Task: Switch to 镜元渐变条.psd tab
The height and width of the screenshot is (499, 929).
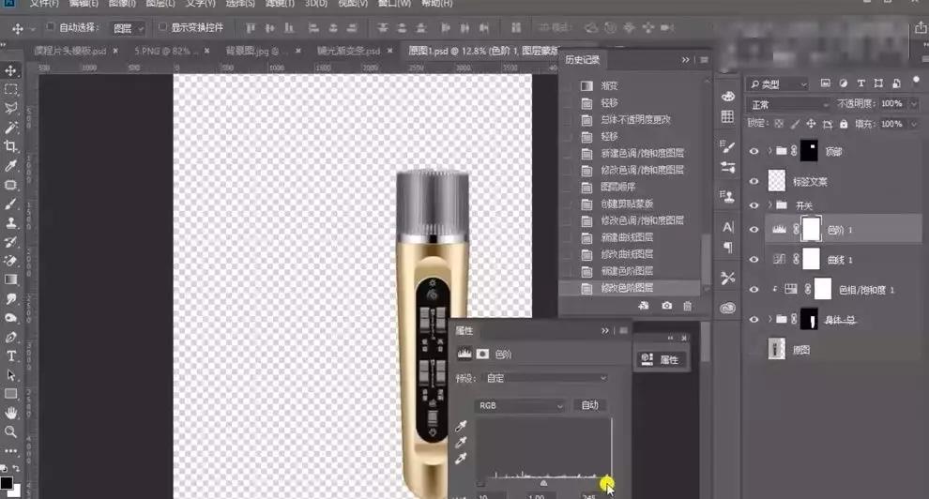Action: [348, 51]
